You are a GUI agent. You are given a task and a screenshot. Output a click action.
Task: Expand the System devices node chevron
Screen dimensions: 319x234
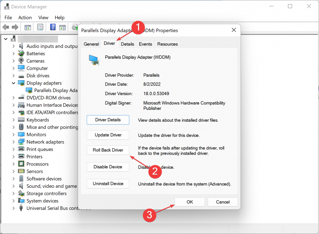[13, 201]
